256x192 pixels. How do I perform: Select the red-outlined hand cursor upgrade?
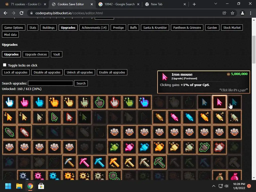pyautogui.click(x=114, y=102)
